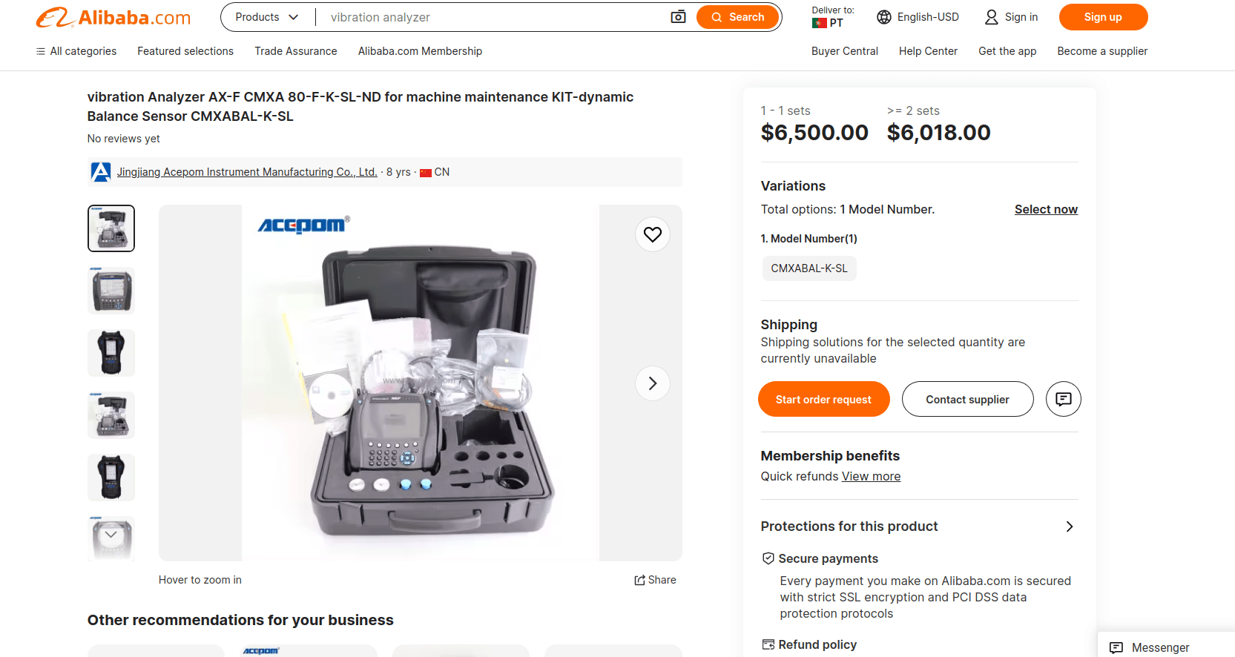Click the Sign in person icon
1235x657 pixels.
tap(991, 16)
